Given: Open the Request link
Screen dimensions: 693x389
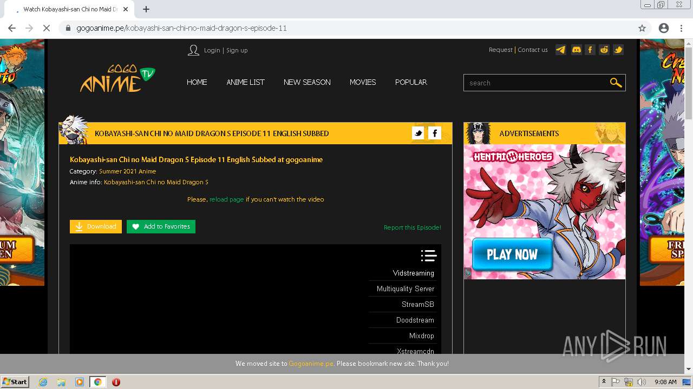Looking at the screenshot, I should [500, 50].
